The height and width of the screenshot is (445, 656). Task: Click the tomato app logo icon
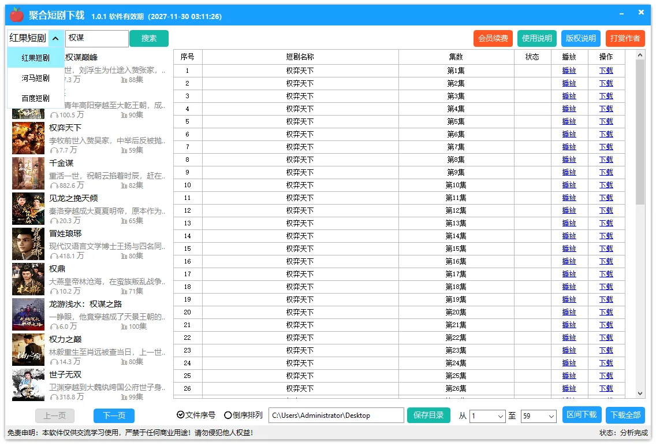[16, 12]
